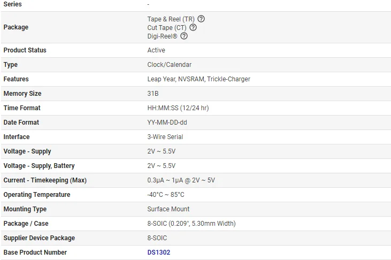Viewport: 391px width, 260px height.
Task: Click the -40°C ~ 85°C operating temperature value
Action: 166,195
